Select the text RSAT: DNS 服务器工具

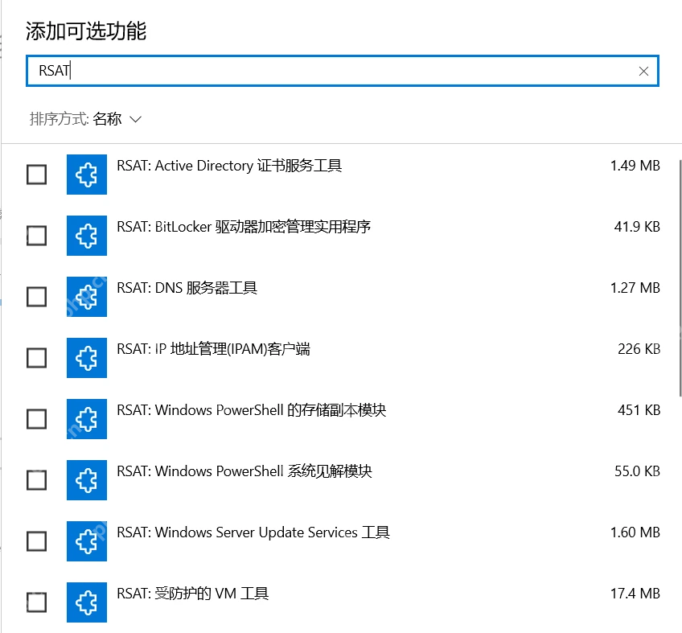tap(187, 288)
